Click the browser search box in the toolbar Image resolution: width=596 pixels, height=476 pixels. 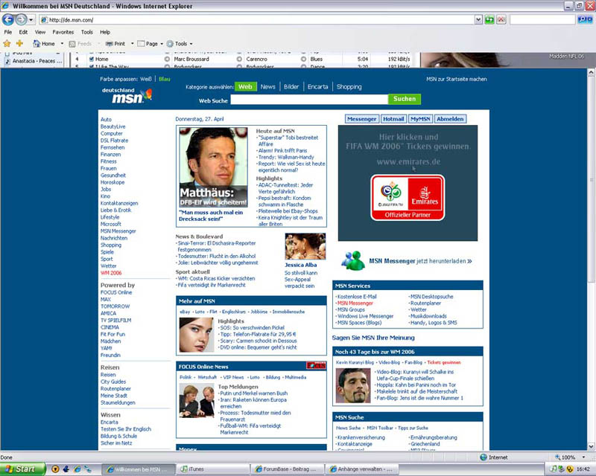click(x=542, y=19)
